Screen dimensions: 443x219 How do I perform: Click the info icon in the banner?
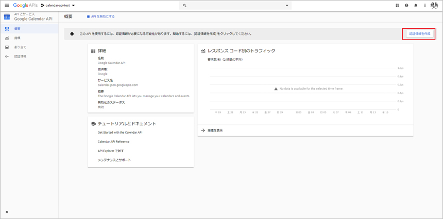72,34
